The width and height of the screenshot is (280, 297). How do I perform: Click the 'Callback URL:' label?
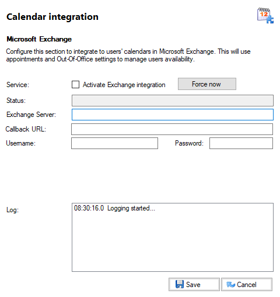pyautogui.click(x=26, y=129)
